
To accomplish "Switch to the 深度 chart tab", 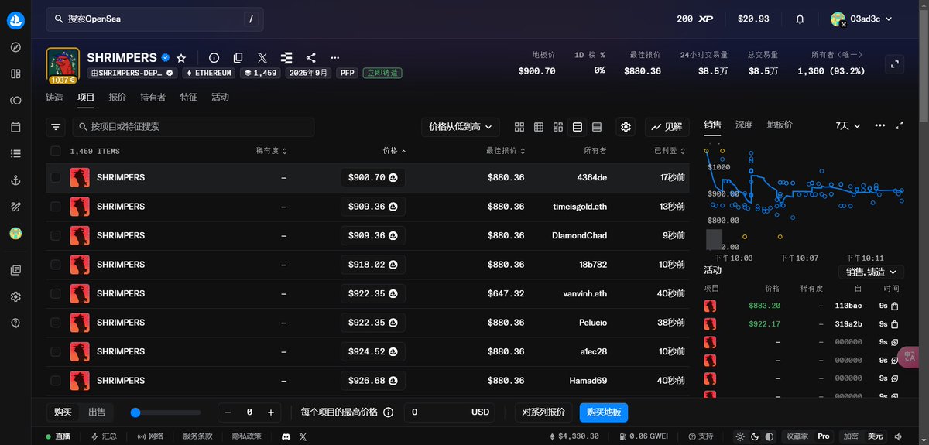I will 743,125.
